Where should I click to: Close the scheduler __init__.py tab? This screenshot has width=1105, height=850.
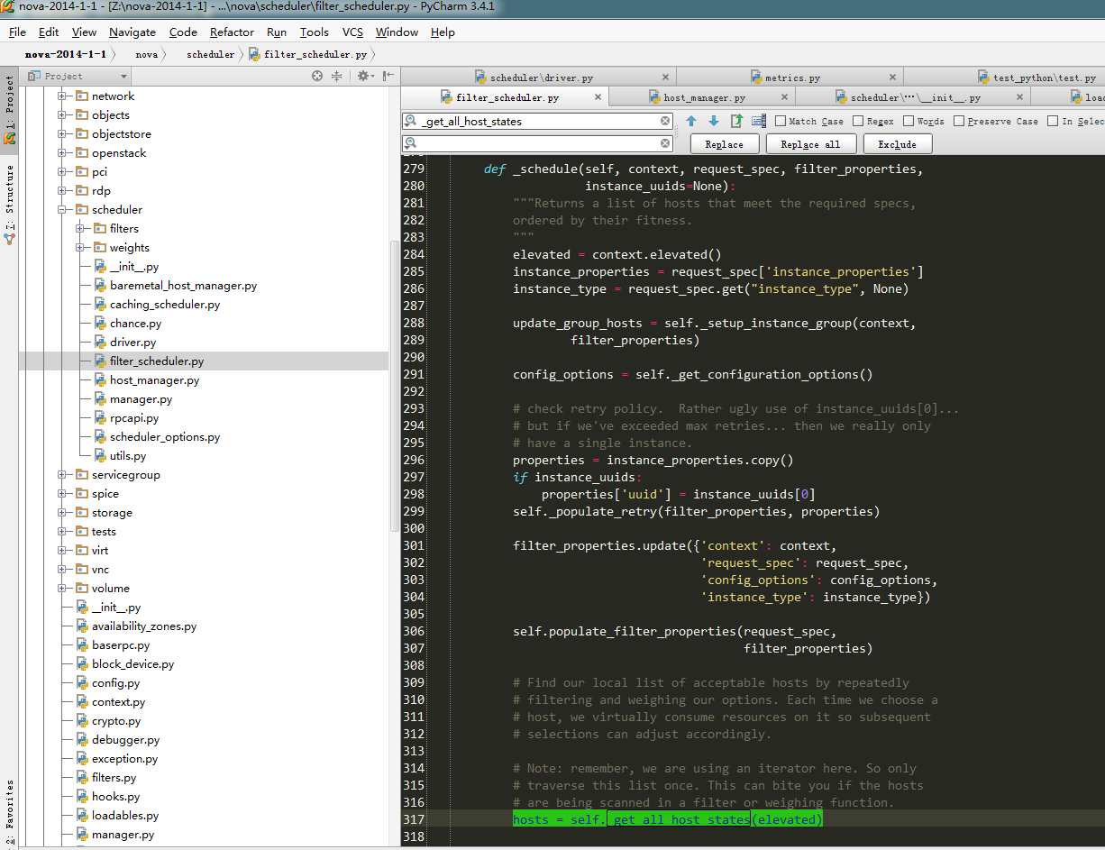click(1021, 97)
